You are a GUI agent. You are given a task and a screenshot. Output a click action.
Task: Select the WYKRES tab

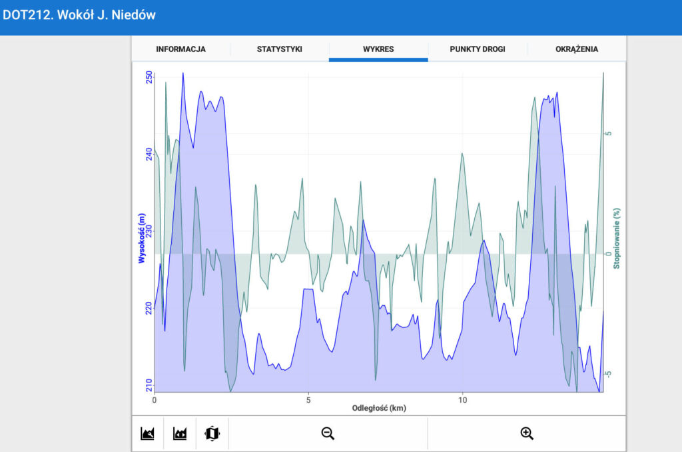pyautogui.click(x=378, y=49)
